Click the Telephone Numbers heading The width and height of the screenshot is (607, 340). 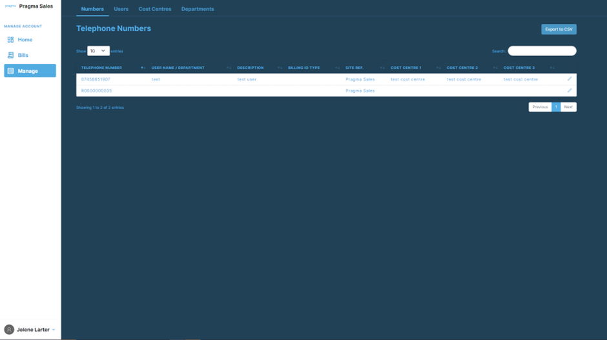coord(114,28)
